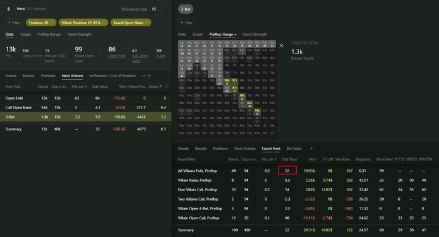Close the range grid with the X icon

point(282,45)
